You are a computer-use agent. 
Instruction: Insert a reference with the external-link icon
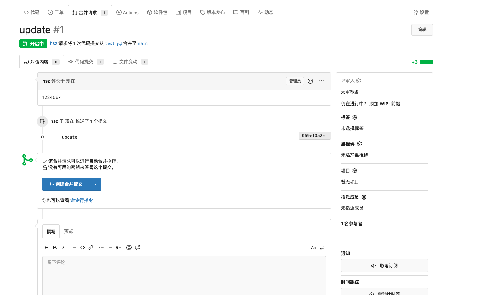tap(138, 248)
